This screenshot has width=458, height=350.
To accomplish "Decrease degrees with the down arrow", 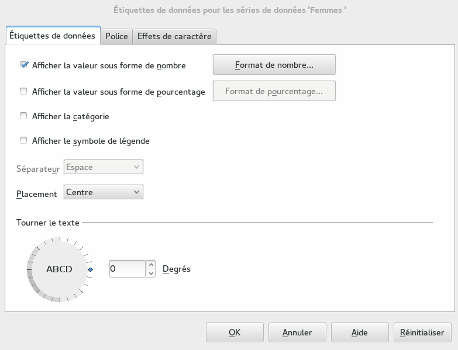I will 151,273.
